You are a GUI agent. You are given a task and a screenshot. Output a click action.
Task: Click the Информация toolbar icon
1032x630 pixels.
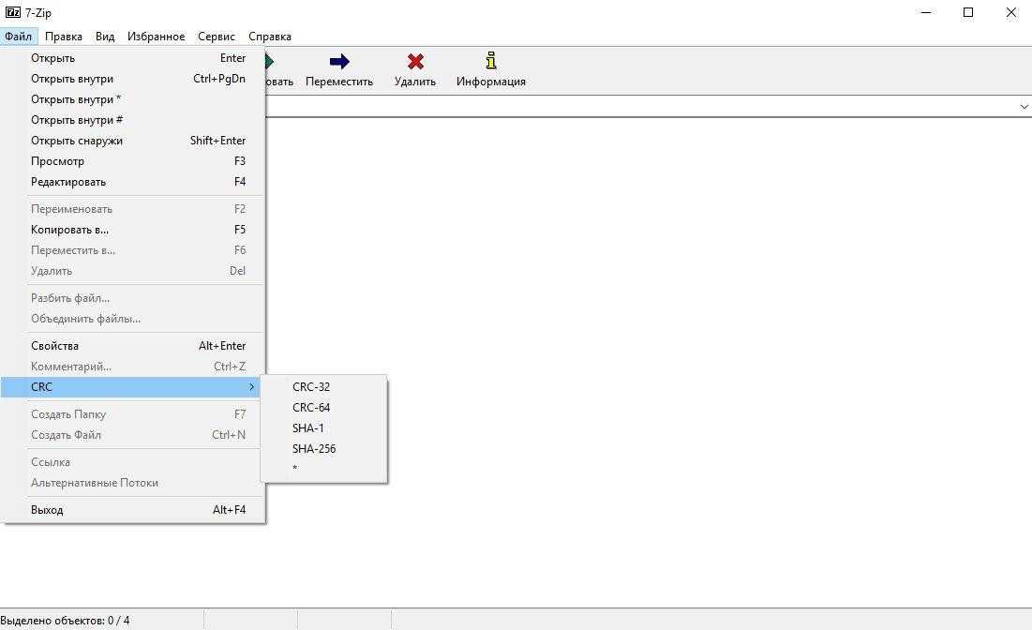491,61
